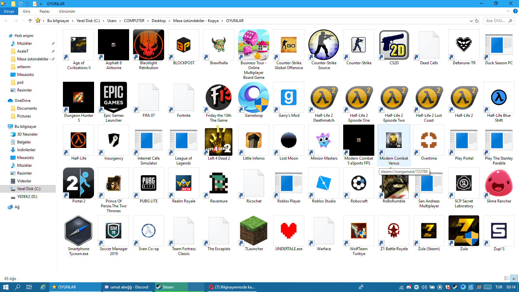The width and height of the screenshot is (519, 292).
Task: Select Half-Life 2 Episode One shortcut
Action: coord(359,97)
